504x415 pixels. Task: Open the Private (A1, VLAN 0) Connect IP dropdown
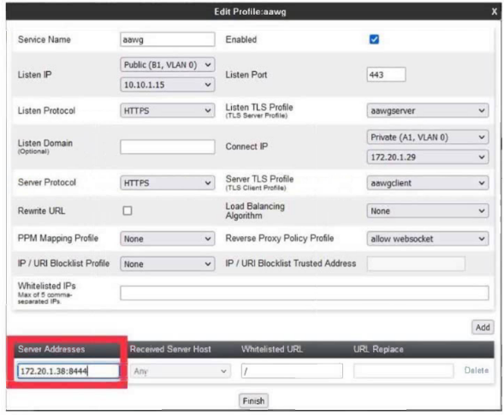428,137
